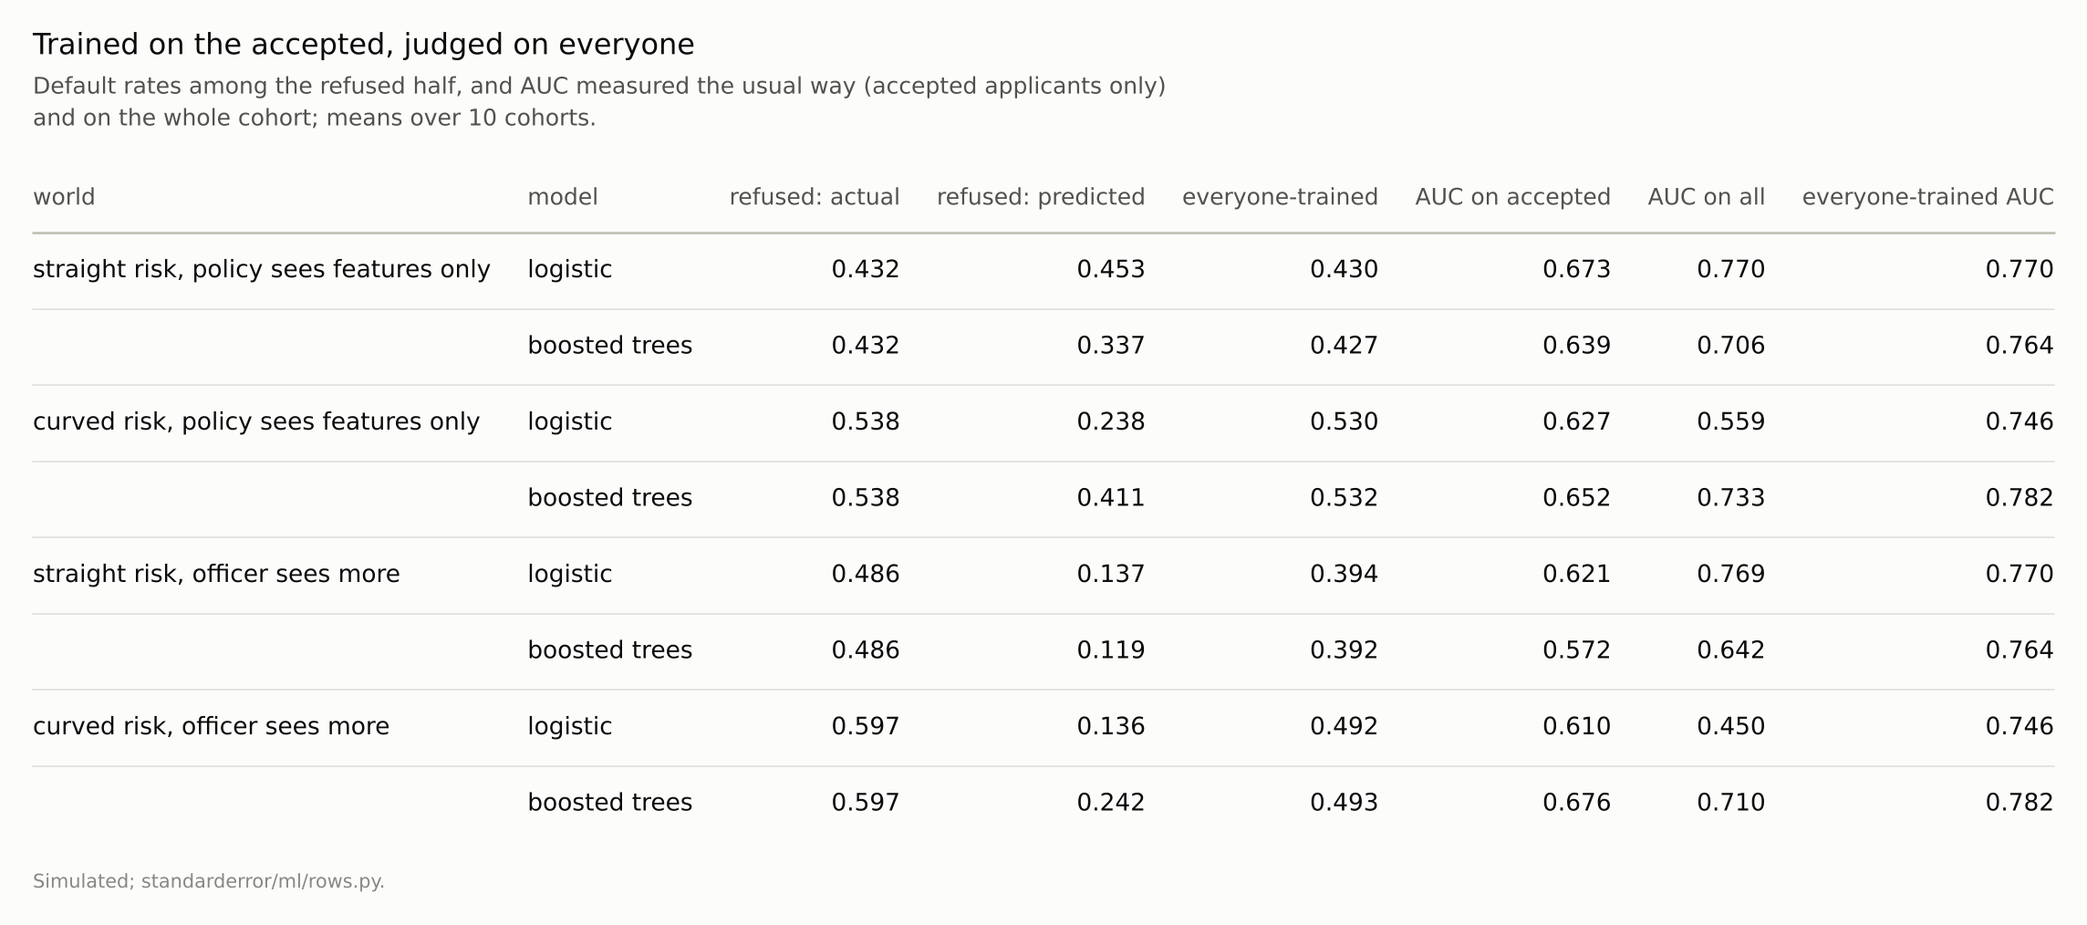This screenshot has height=925, width=2087.
Task: Click the 0.538 actual value in the 0.411 predicted row
Action: (866, 498)
